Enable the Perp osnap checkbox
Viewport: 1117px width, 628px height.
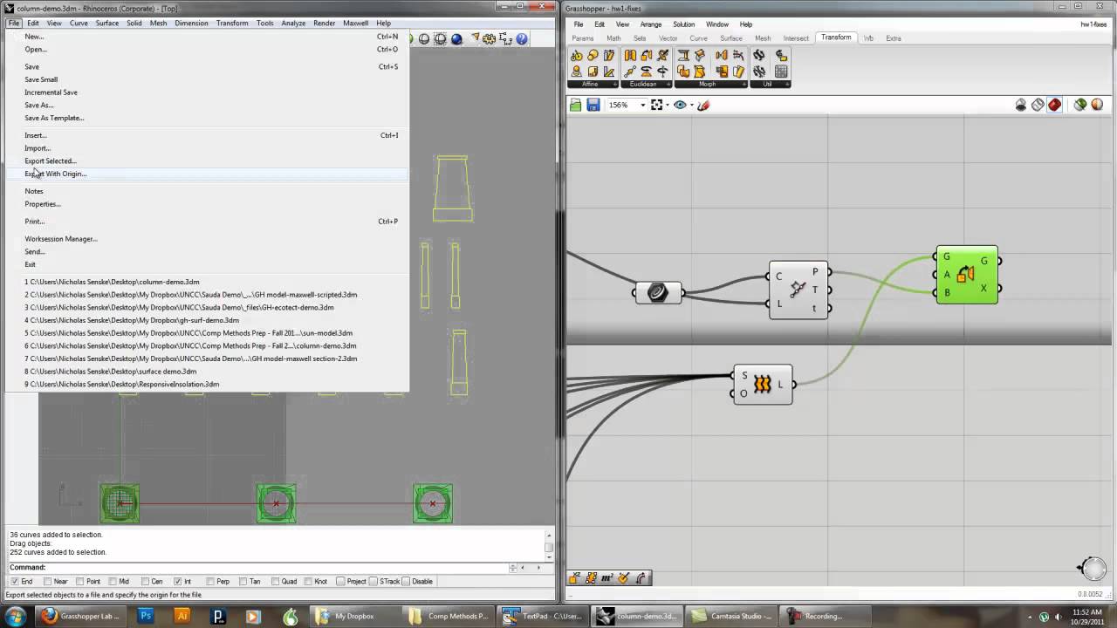pos(209,581)
